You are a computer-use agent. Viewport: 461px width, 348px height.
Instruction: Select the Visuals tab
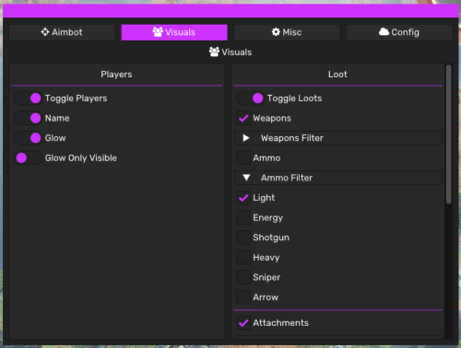[174, 32]
